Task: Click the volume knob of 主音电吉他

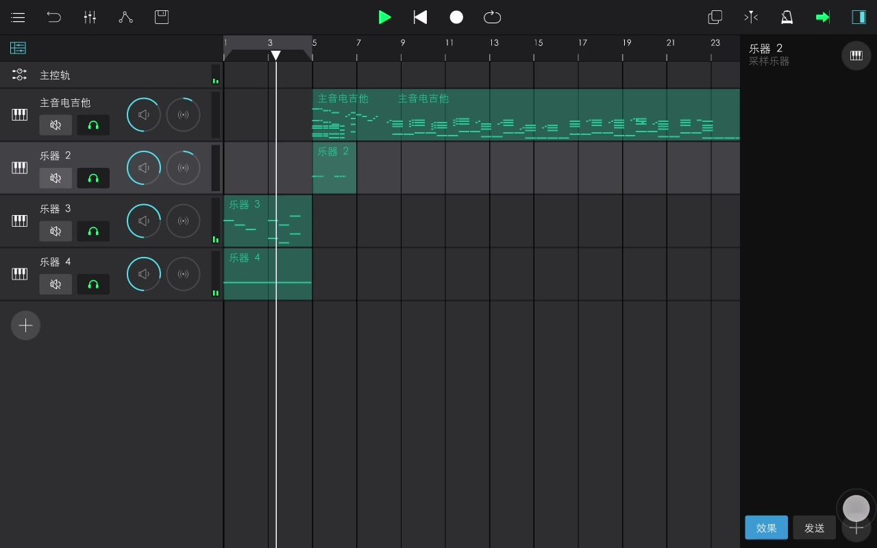Action: (144, 114)
